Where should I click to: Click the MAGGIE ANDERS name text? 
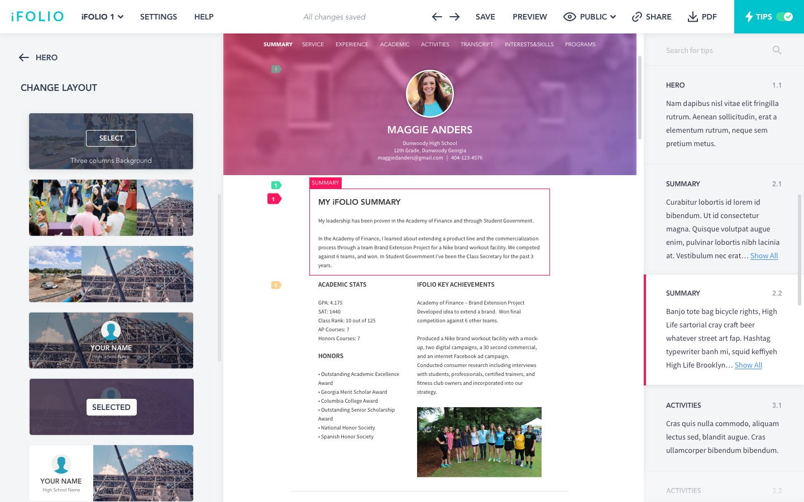coord(430,130)
